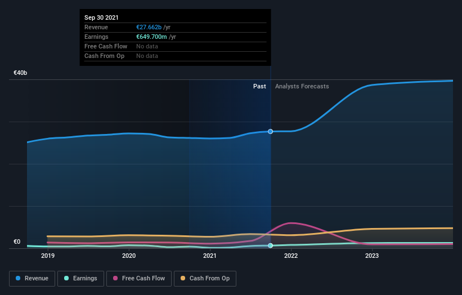Click the Past label
Image resolution: width=462 pixels, height=295 pixels.
pos(259,86)
